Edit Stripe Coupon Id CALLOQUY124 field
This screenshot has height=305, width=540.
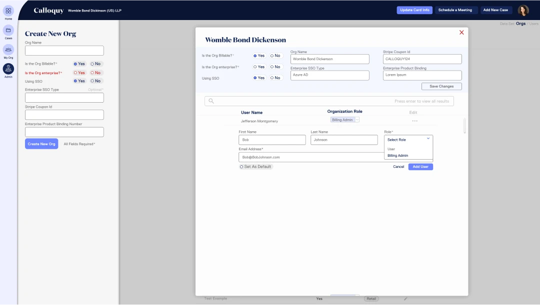tap(422, 59)
